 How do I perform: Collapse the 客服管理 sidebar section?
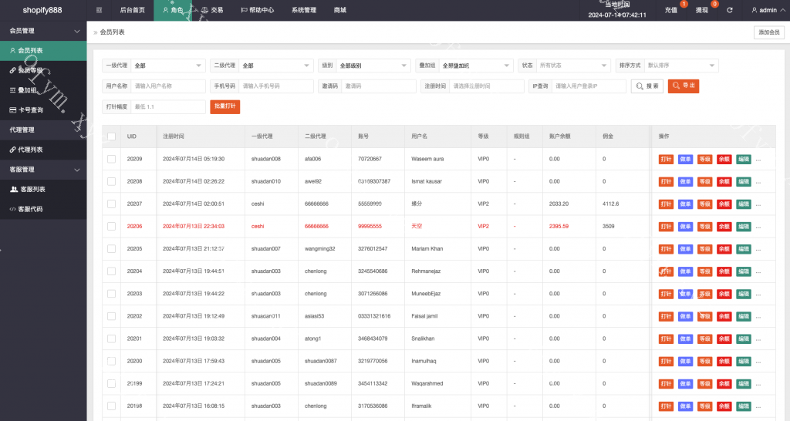pos(43,170)
